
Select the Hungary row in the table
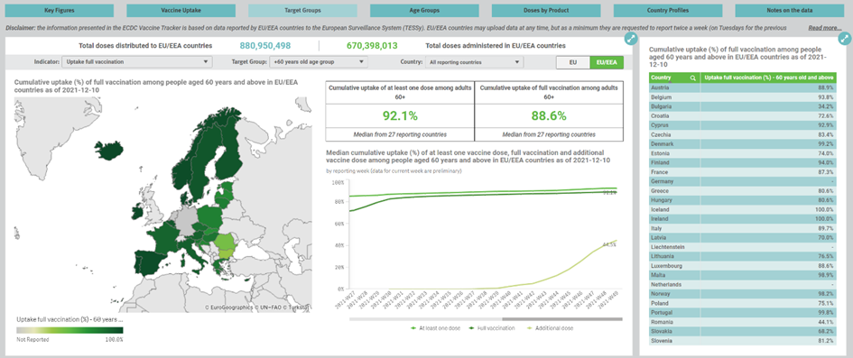(x=743, y=200)
